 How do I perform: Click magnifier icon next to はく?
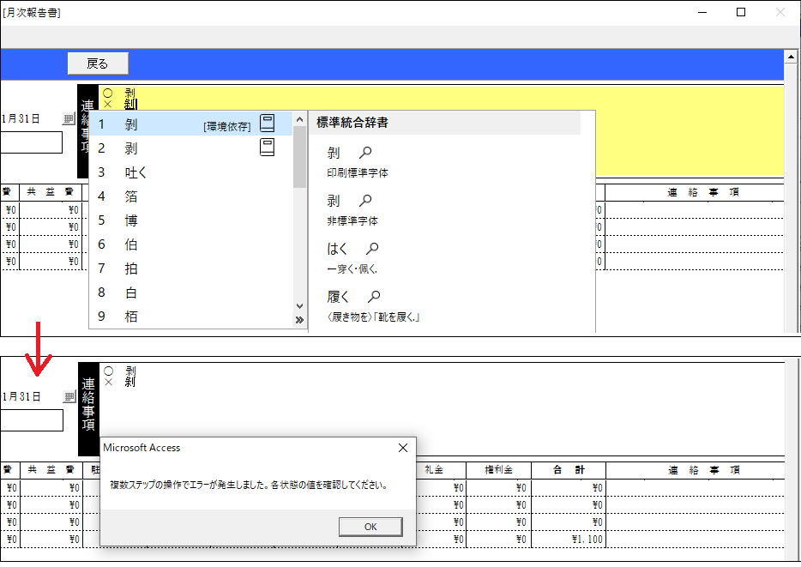click(372, 250)
